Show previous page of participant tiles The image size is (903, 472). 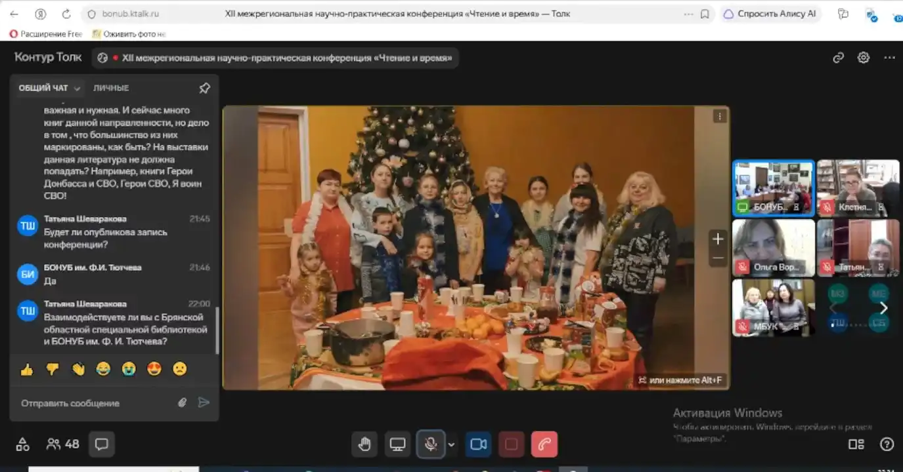(x=833, y=308)
